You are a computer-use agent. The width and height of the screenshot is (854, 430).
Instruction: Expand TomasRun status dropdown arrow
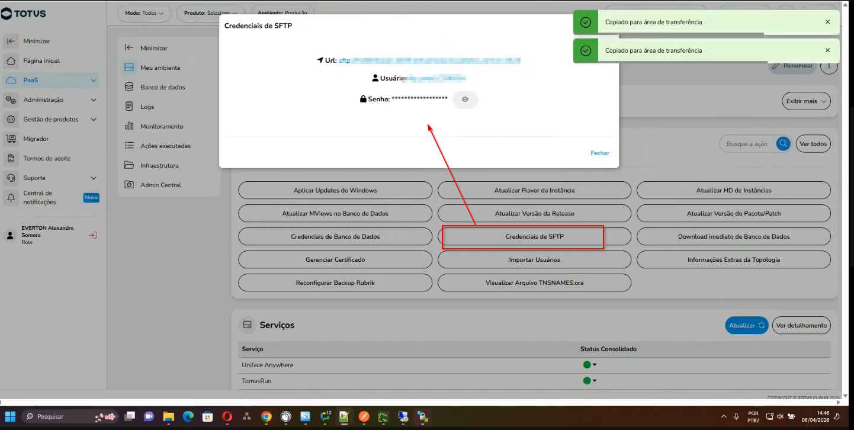[594, 381]
